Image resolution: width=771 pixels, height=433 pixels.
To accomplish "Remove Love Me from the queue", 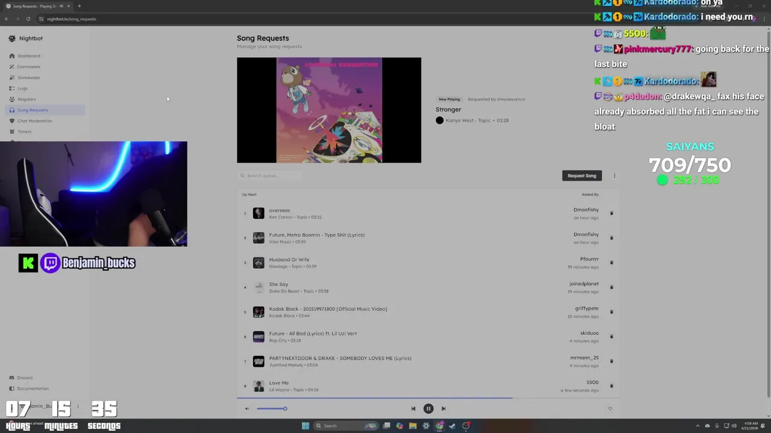I will pos(611,385).
